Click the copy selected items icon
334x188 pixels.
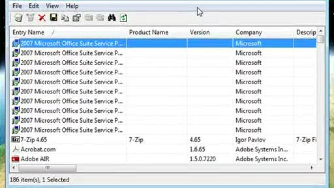pyautogui.click(x=65, y=18)
